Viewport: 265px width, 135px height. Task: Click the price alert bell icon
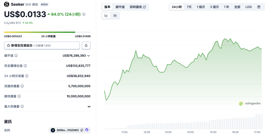click(x=86, y=45)
